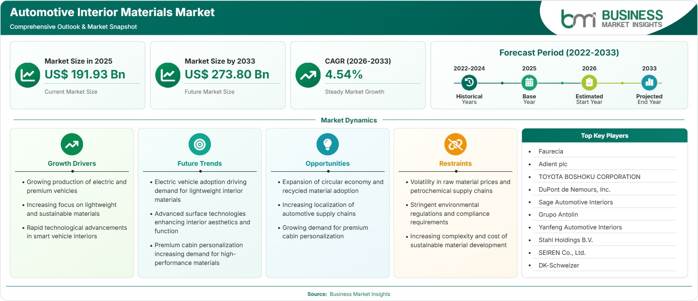This screenshot has width=698, height=301.
Task: Click the Estimated Start Year clipboard icon
Action: click(x=589, y=83)
